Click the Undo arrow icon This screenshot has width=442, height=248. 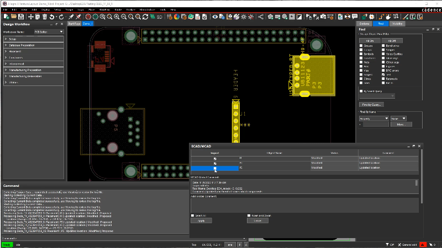click(52, 17)
